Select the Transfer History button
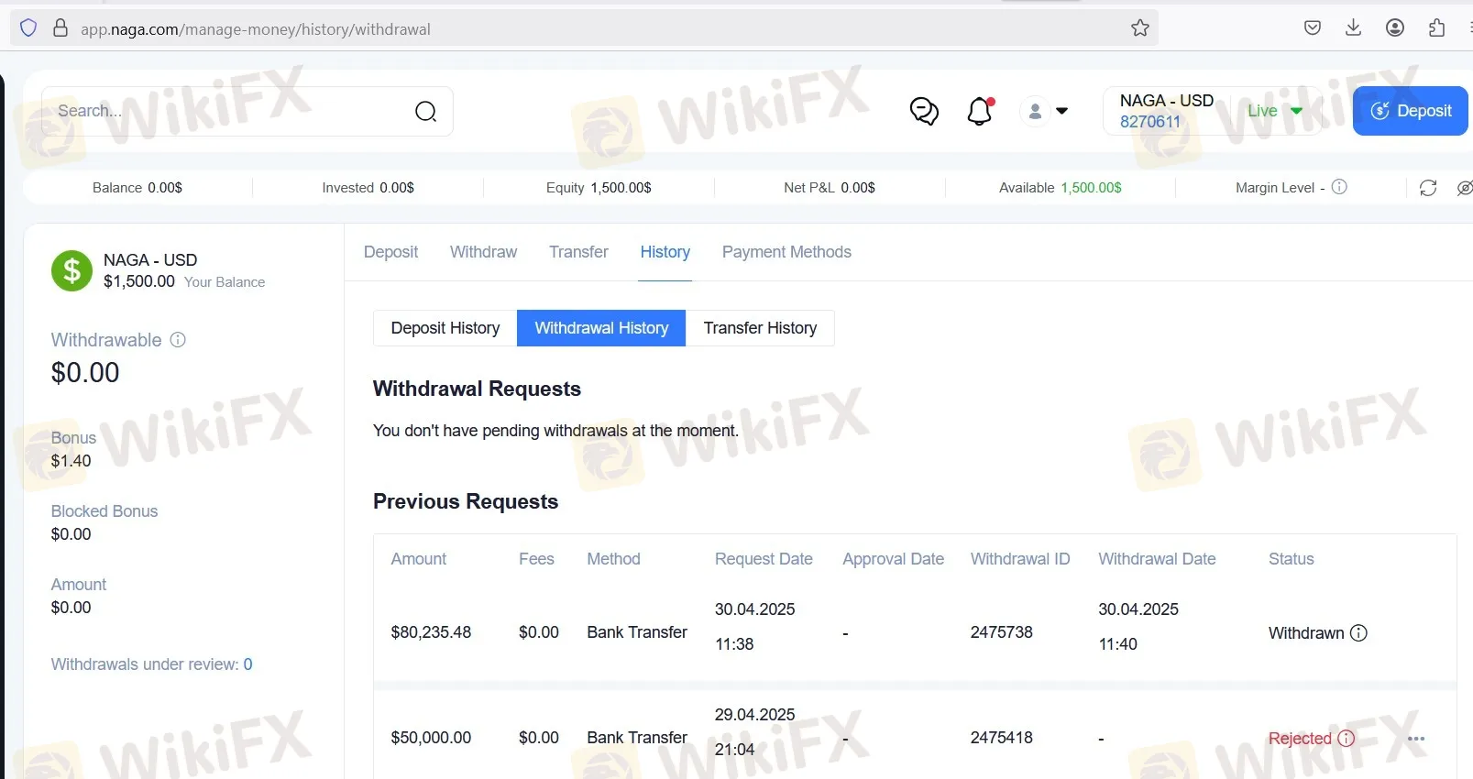1473x779 pixels. click(760, 328)
